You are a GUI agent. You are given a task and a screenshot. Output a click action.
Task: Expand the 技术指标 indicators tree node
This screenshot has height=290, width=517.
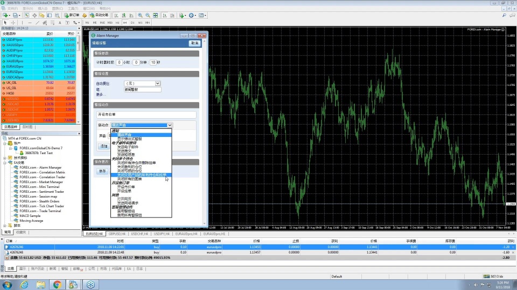click(4, 158)
